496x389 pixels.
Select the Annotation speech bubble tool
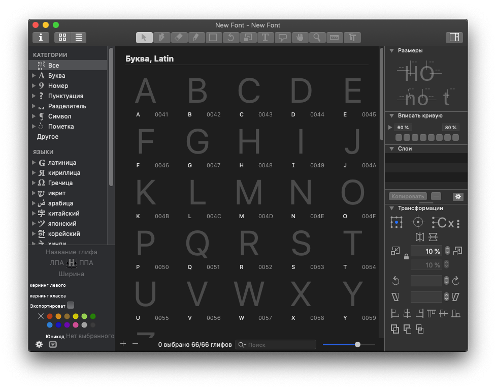pyautogui.click(x=282, y=37)
